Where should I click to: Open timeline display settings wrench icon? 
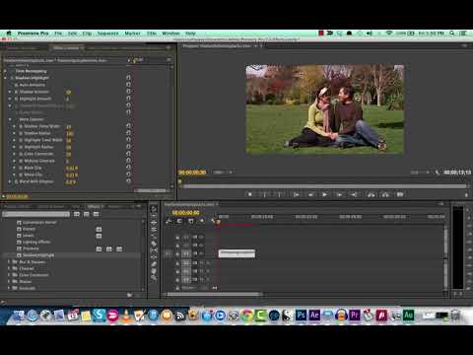coord(213,221)
